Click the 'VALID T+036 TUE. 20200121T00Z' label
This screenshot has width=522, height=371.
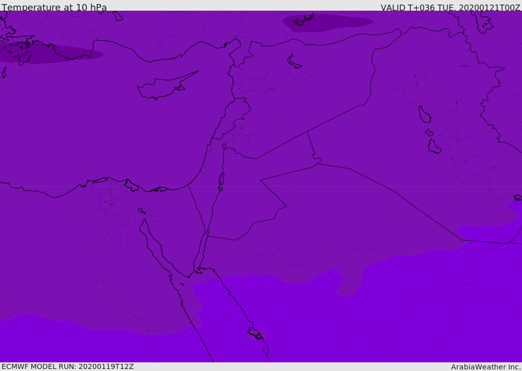click(451, 8)
